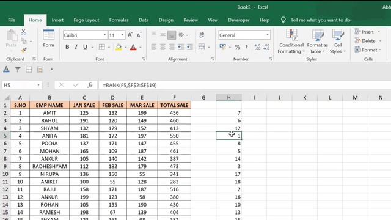The image size is (391, 220).
Task: Click the Paste icon in Clipboard group
Action: [12, 35]
